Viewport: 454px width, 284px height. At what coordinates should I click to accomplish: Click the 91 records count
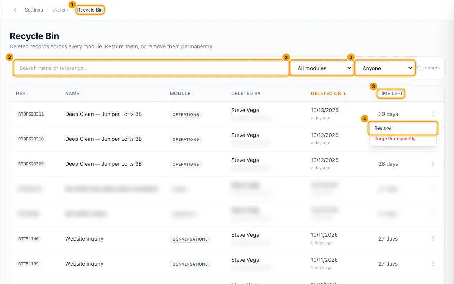click(428, 68)
